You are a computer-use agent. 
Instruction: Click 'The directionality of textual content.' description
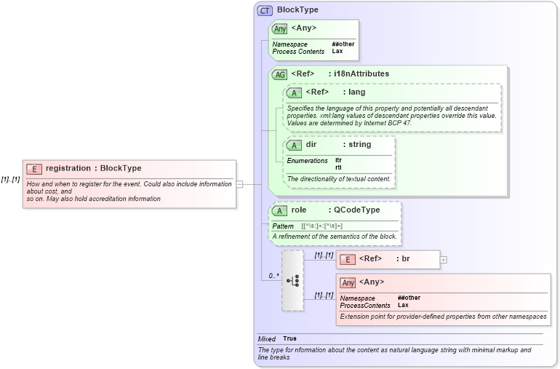point(339,179)
